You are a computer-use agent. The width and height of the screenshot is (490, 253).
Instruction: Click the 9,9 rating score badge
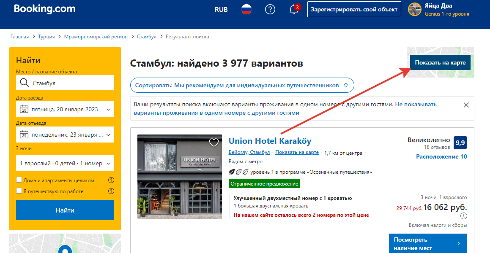(460, 143)
